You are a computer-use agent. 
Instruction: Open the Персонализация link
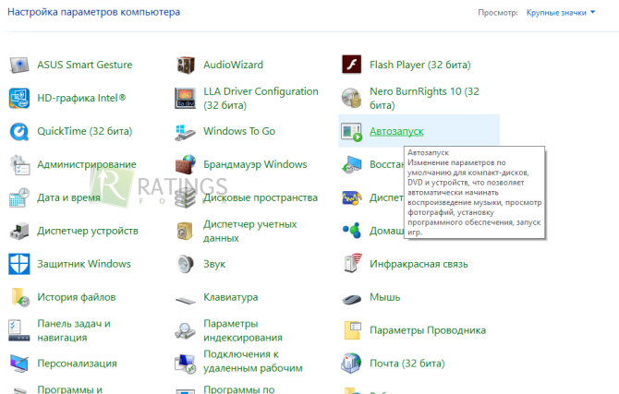[77, 364]
